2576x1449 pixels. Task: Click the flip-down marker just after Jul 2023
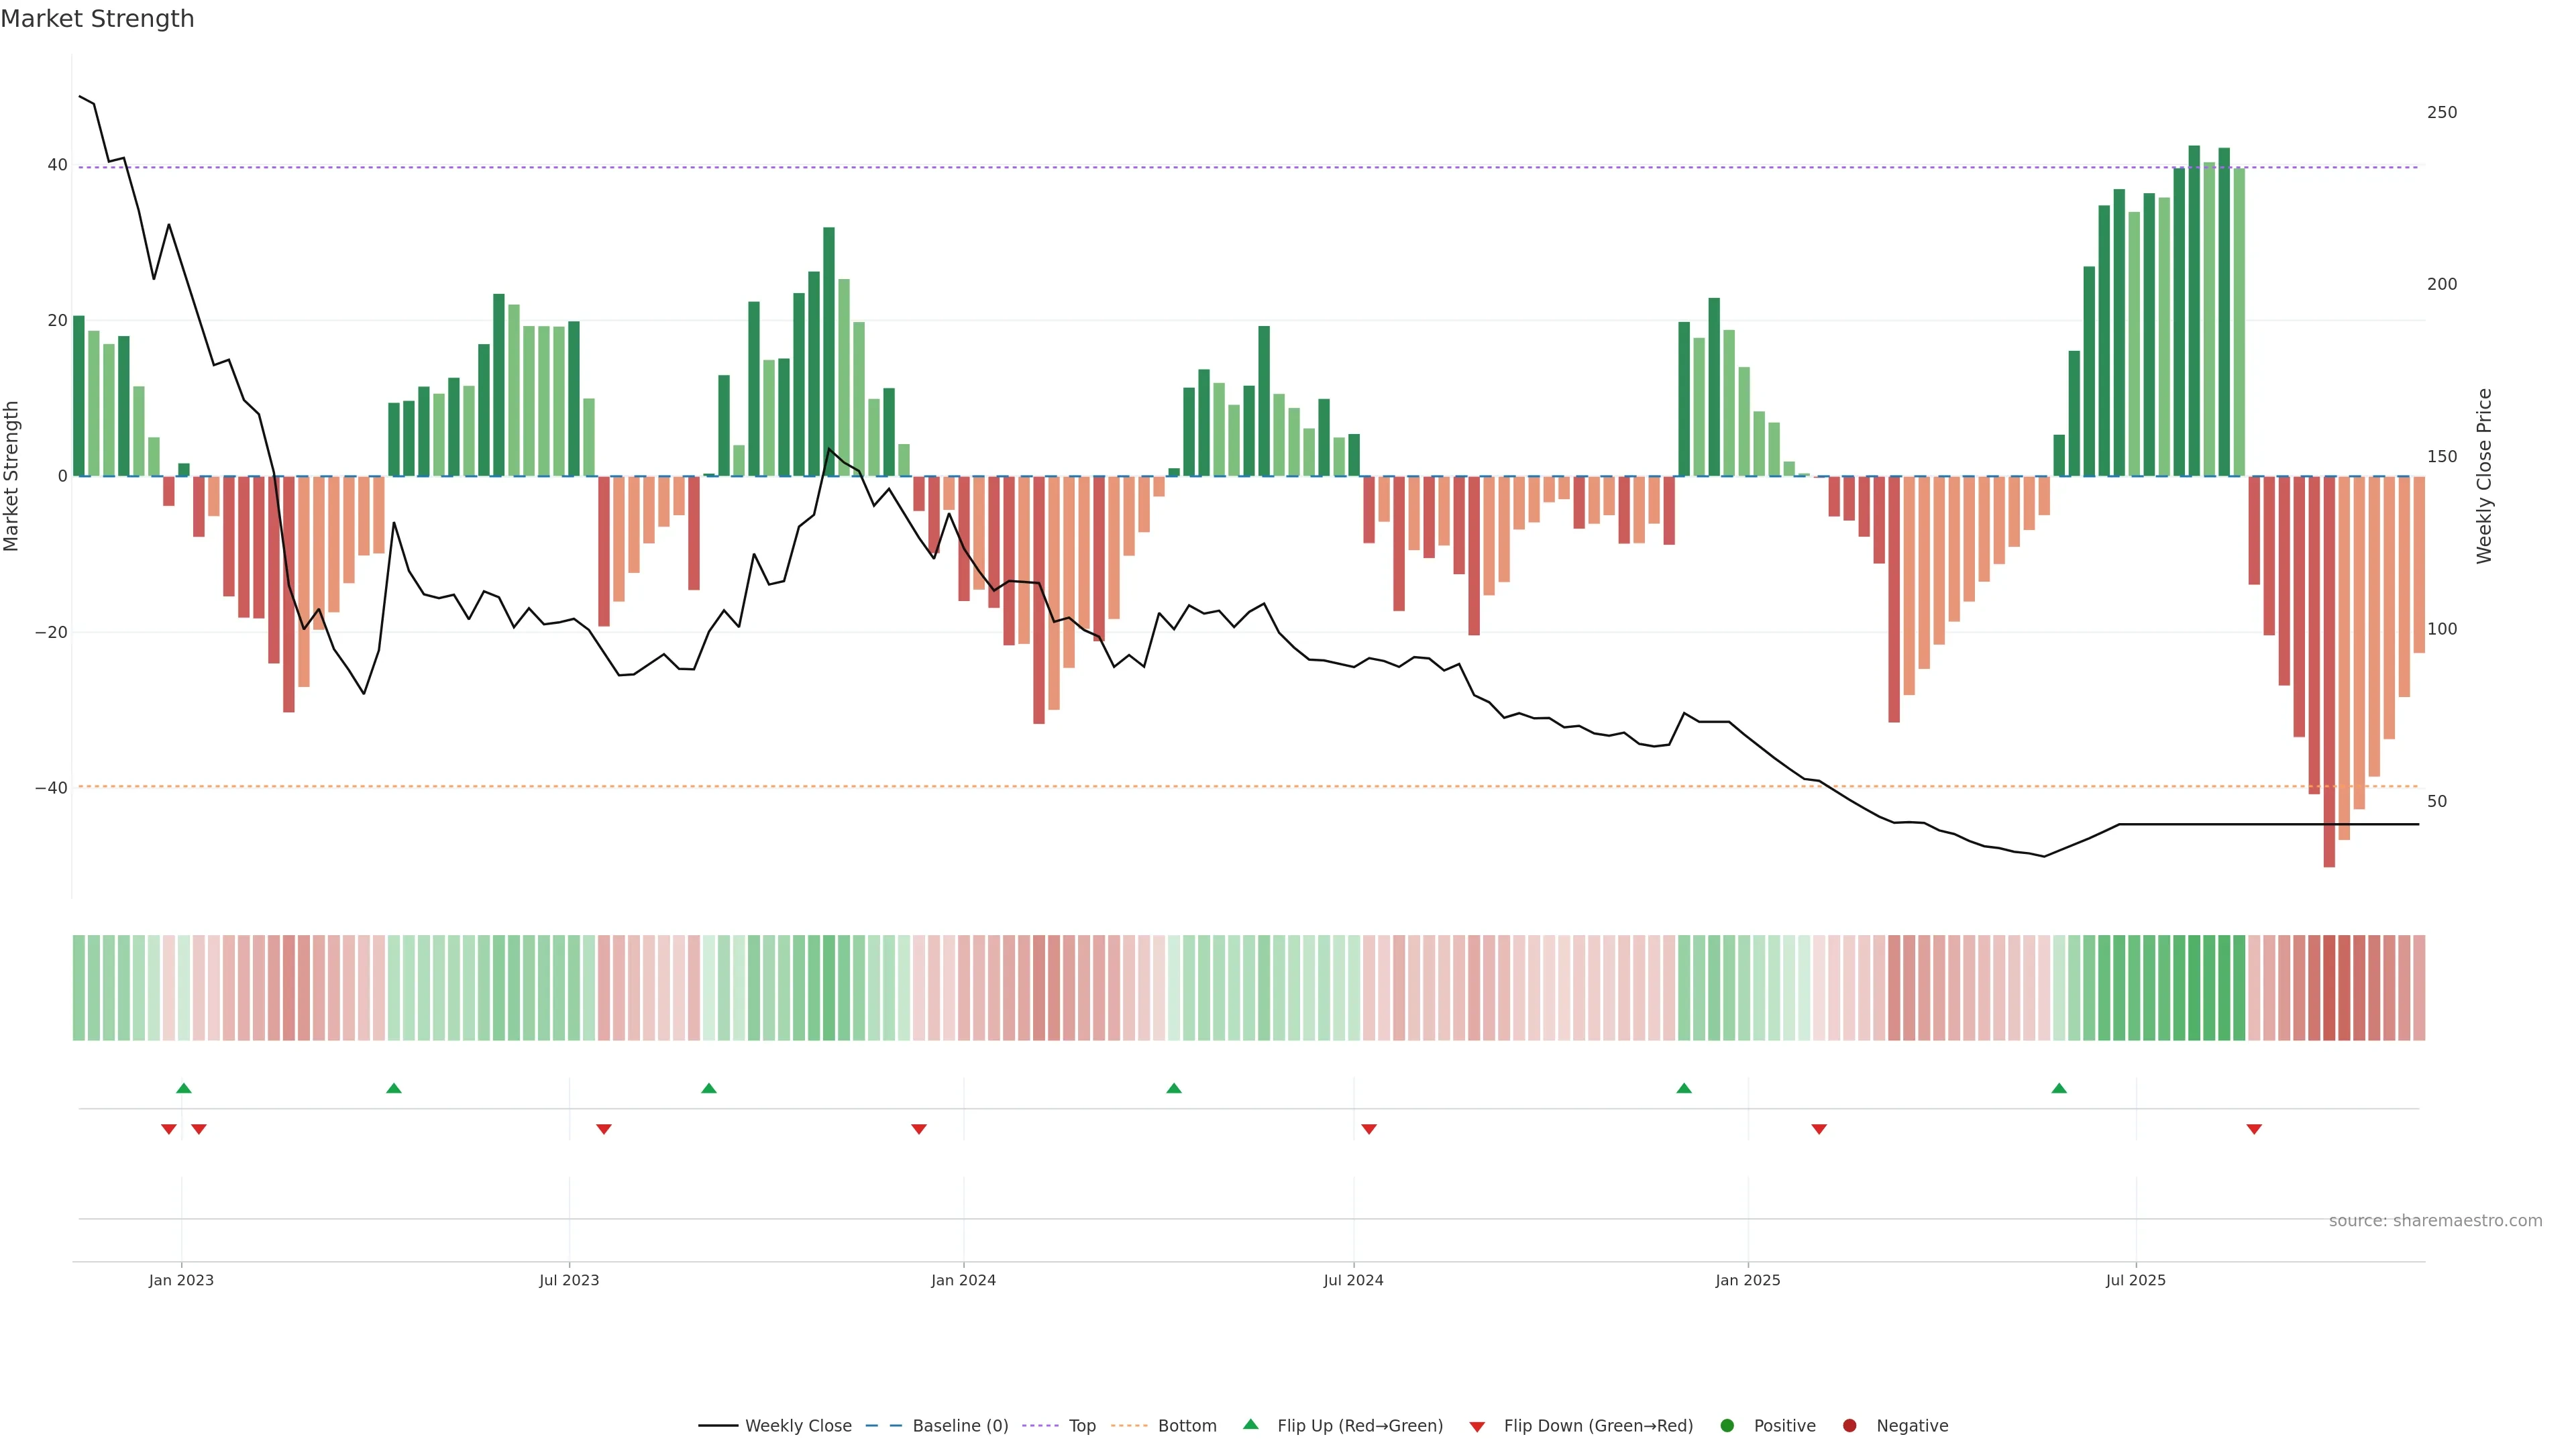604,1129
